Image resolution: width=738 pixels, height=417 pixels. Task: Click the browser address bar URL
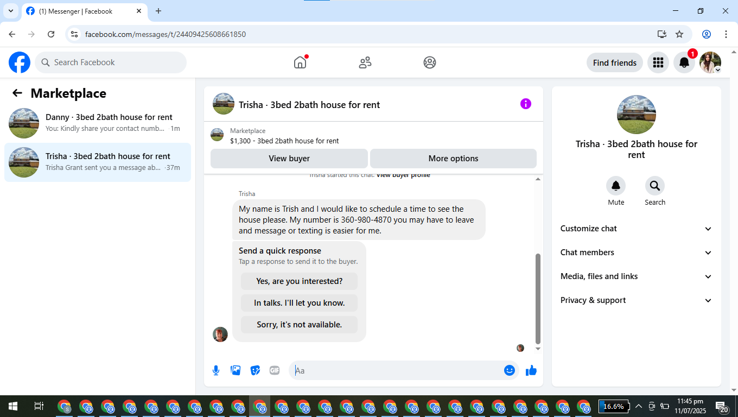(166, 34)
